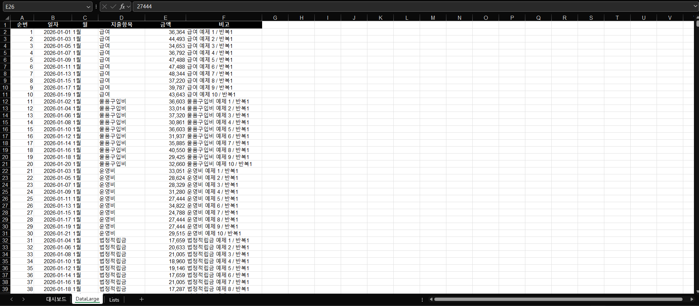Open the Insert Function fx icon
Image resolution: width=699 pixels, height=306 pixels.
pyautogui.click(x=122, y=7)
